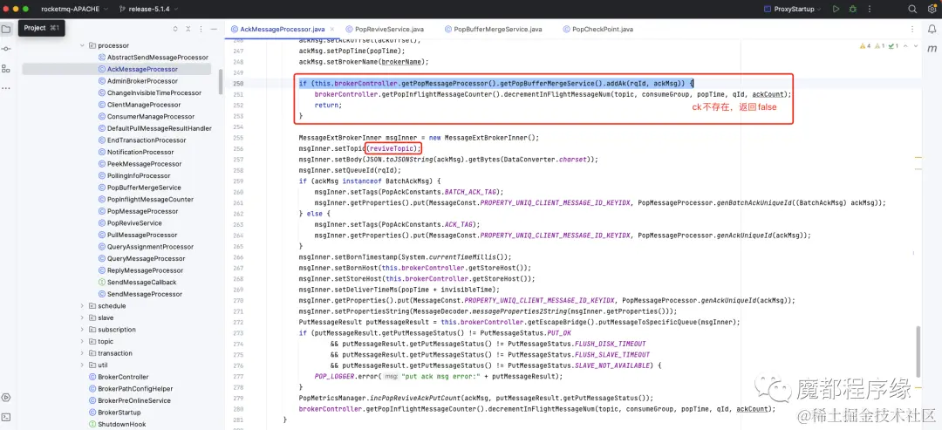
Task: Open the Project tool window folder icon
Action: pos(6,29)
